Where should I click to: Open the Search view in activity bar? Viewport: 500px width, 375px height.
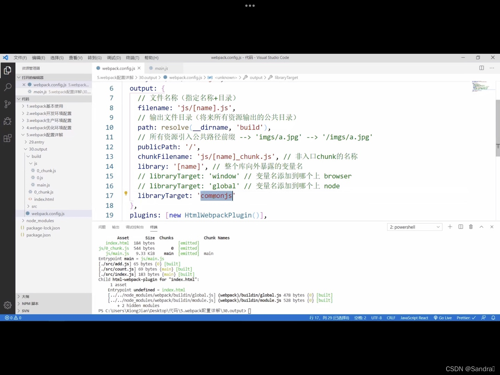(7, 87)
